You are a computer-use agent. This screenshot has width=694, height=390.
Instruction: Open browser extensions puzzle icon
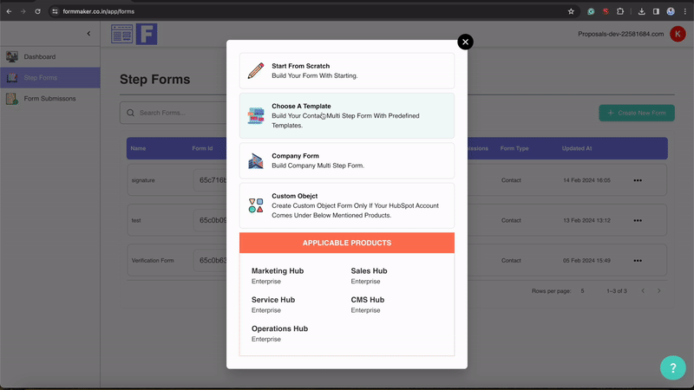coord(620,11)
